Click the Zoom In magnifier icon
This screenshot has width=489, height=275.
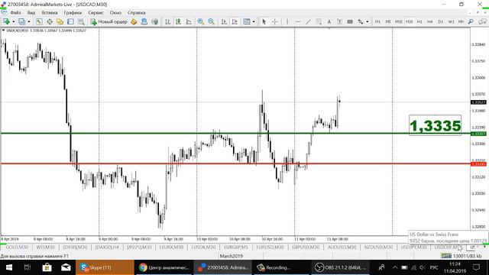pyautogui.click(x=200, y=21)
